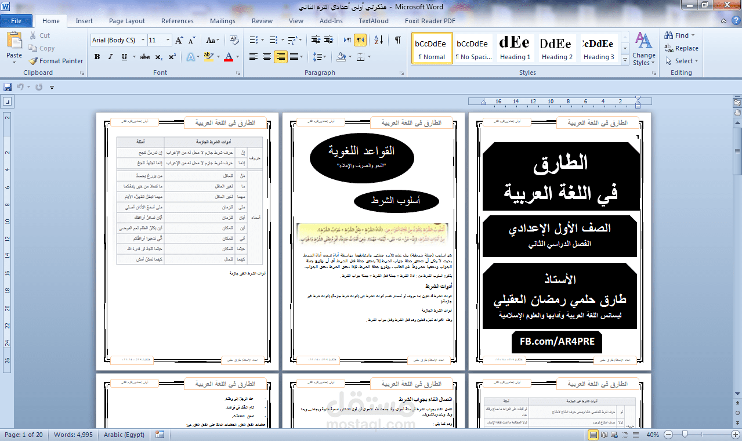Open the Line Spacing dropdown
The height and width of the screenshot is (441, 742).
point(319,57)
